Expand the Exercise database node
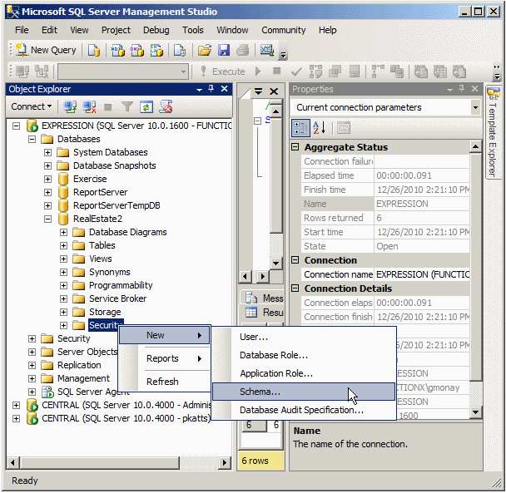 tap(47, 179)
